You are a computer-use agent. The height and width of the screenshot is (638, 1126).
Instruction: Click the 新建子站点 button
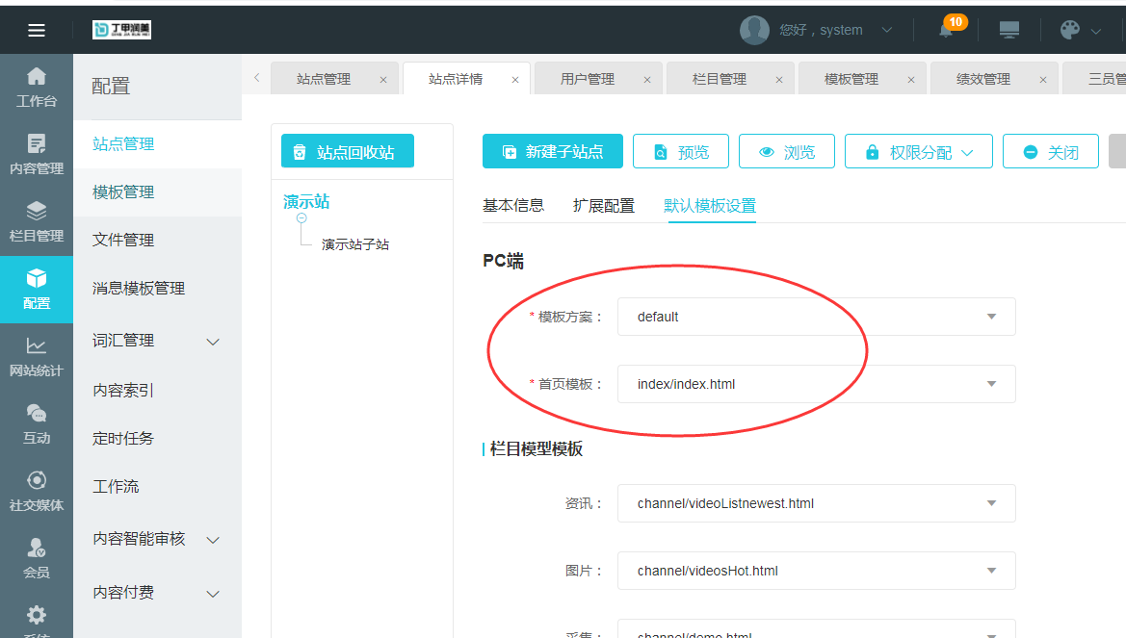552,151
